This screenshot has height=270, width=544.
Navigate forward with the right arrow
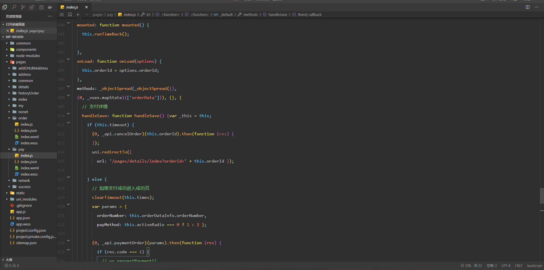(x=86, y=14)
